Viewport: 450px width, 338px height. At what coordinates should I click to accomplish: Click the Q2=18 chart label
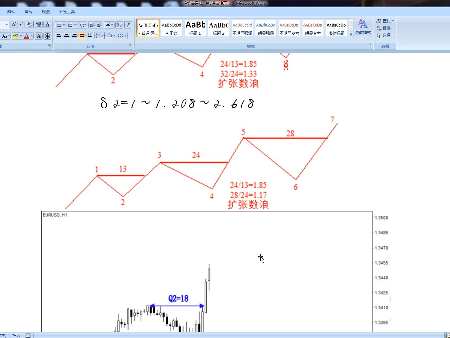(178, 298)
